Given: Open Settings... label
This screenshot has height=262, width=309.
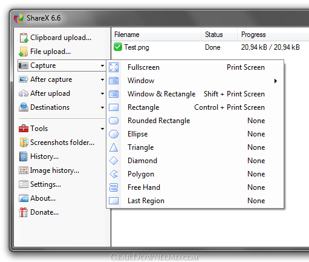Looking at the screenshot, I should coord(45,184).
